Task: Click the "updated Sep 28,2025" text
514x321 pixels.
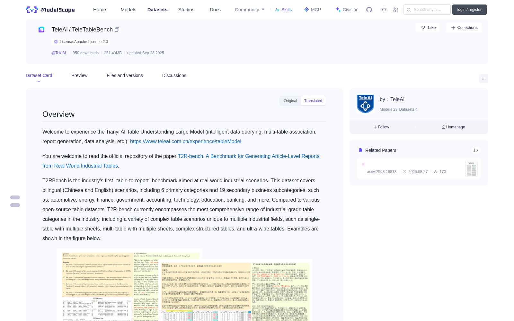Action: pyautogui.click(x=146, y=53)
